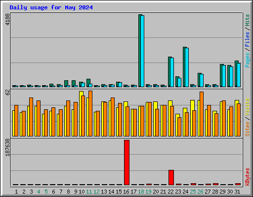Click day label 19 on axis
The image size is (253, 197).
(x=148, y=192)
